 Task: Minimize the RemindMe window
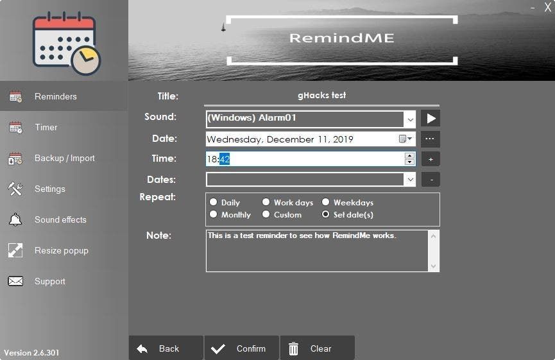pyautogui.click(x=533, y=7)
